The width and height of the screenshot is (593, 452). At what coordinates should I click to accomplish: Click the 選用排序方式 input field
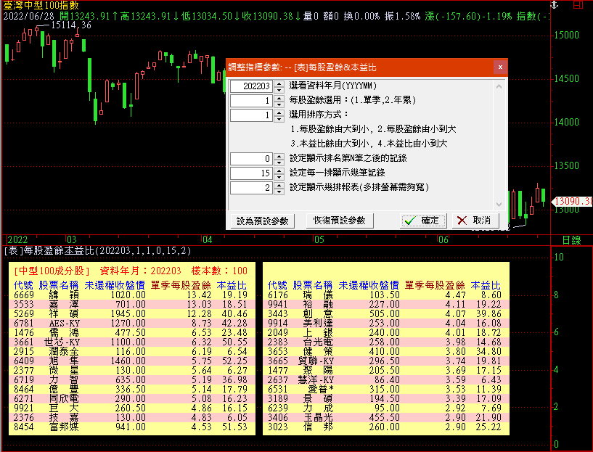[251, 115]
